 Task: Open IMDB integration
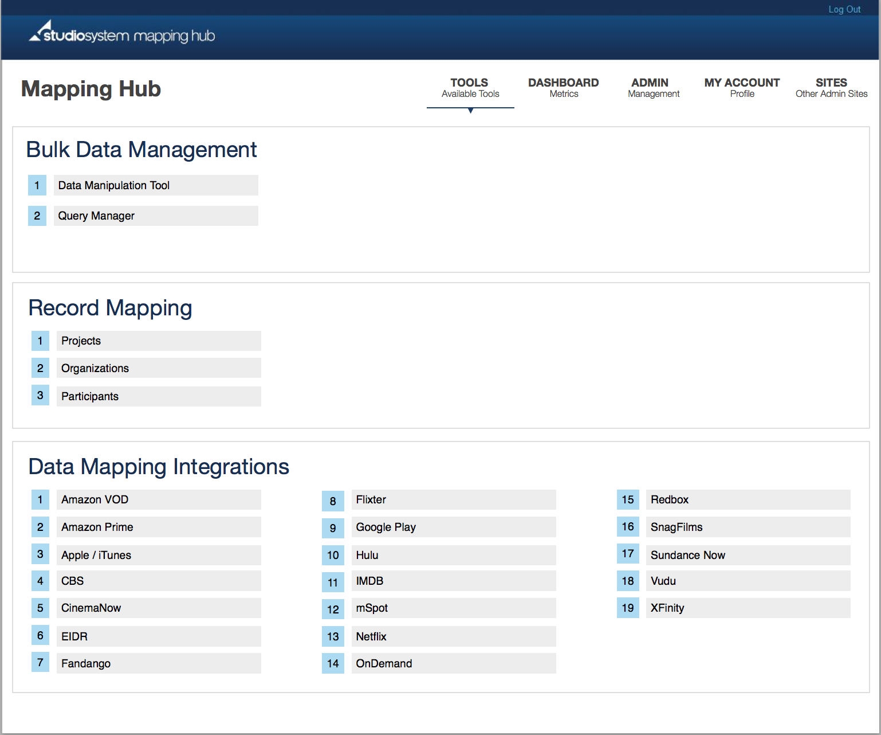coord(454,581)
